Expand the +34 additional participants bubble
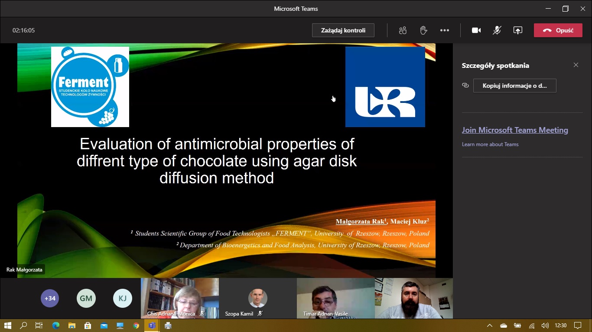 coord(50,298)
